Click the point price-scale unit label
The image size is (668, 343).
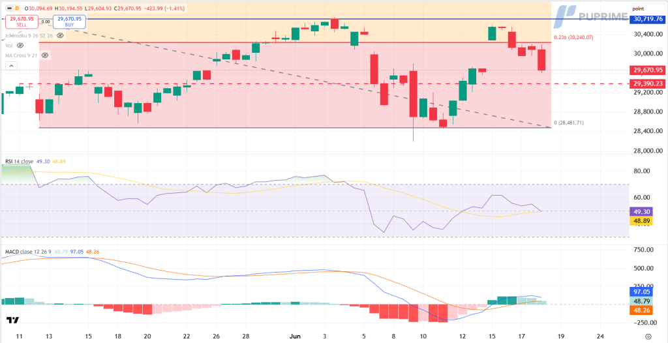click(x=638, y=8)
